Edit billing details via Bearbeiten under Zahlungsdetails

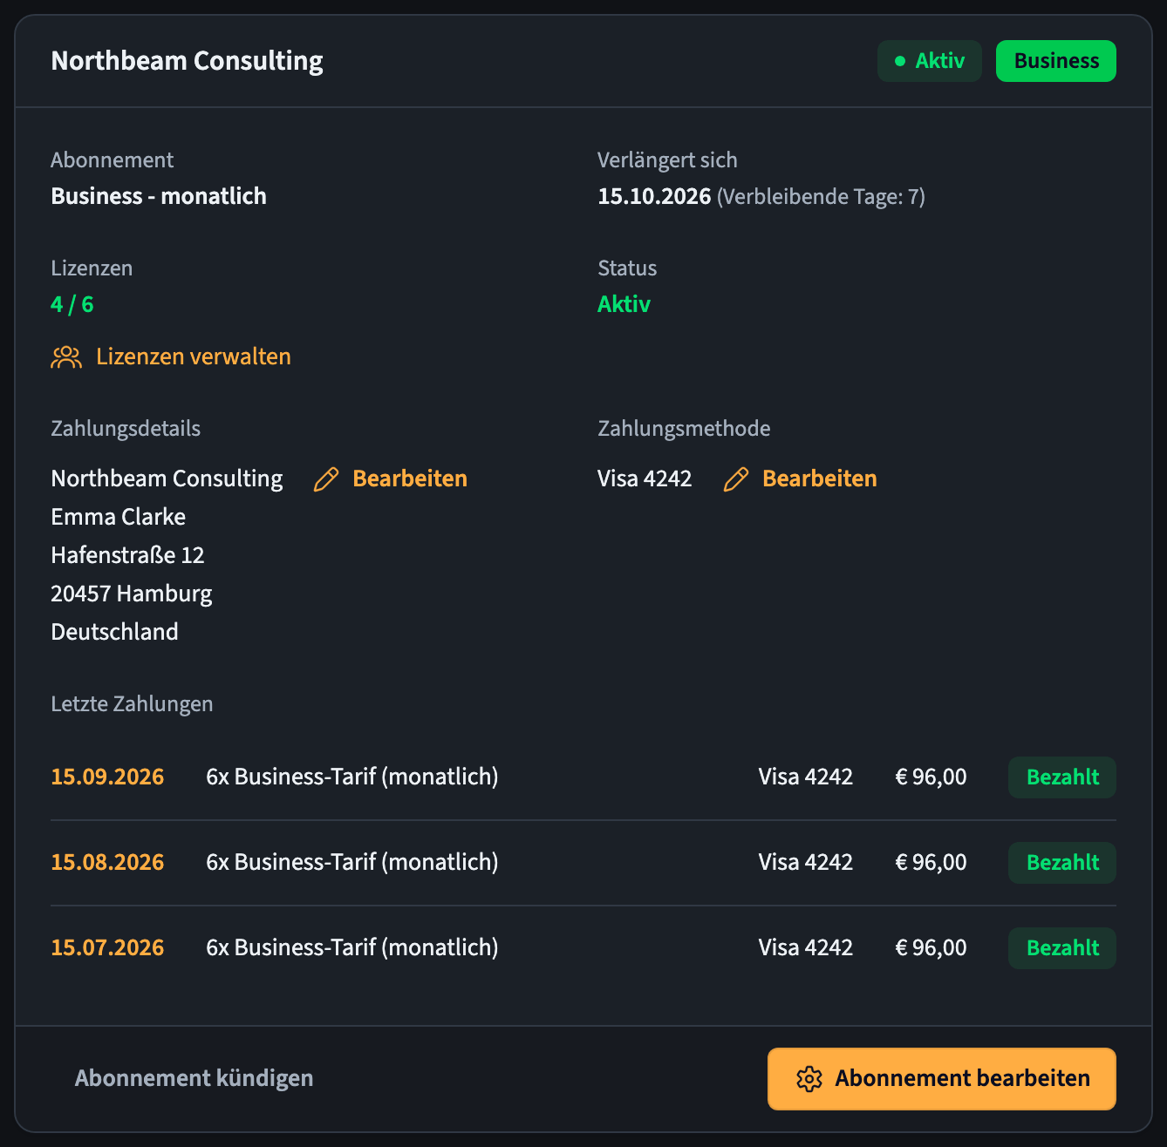click(410, 478)
